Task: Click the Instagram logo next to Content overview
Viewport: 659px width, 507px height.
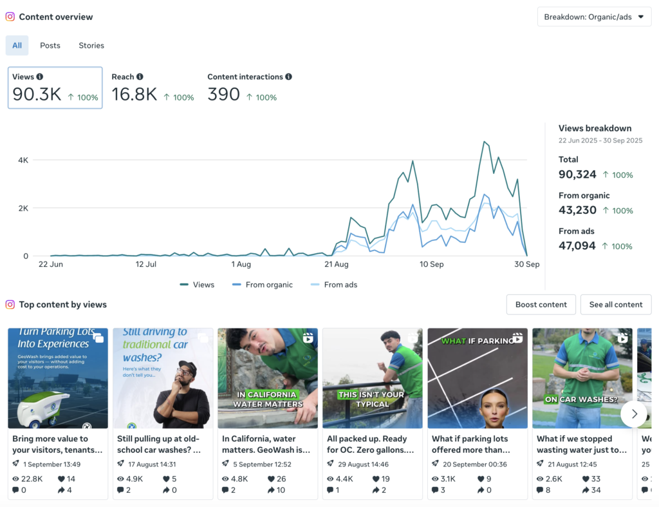Action: (10, 17)
